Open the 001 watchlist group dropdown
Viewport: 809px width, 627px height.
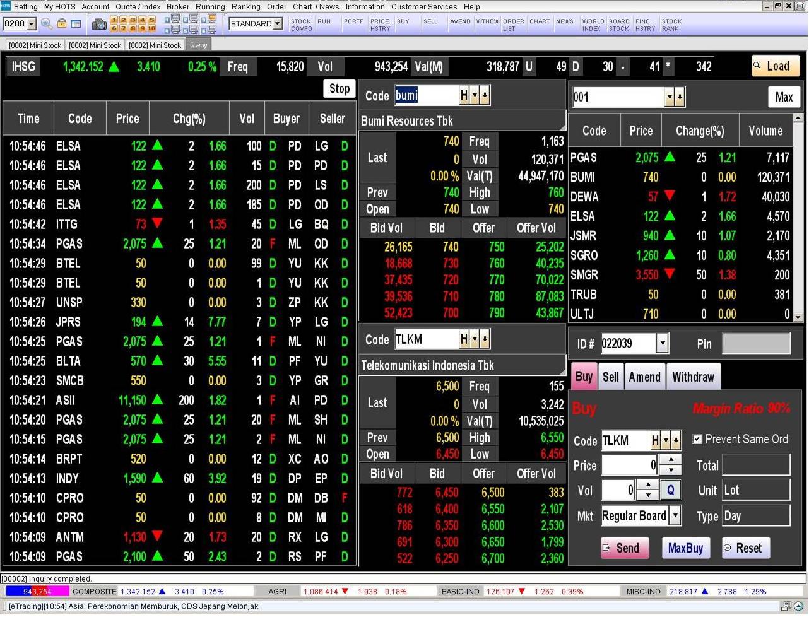coord(670,97)
